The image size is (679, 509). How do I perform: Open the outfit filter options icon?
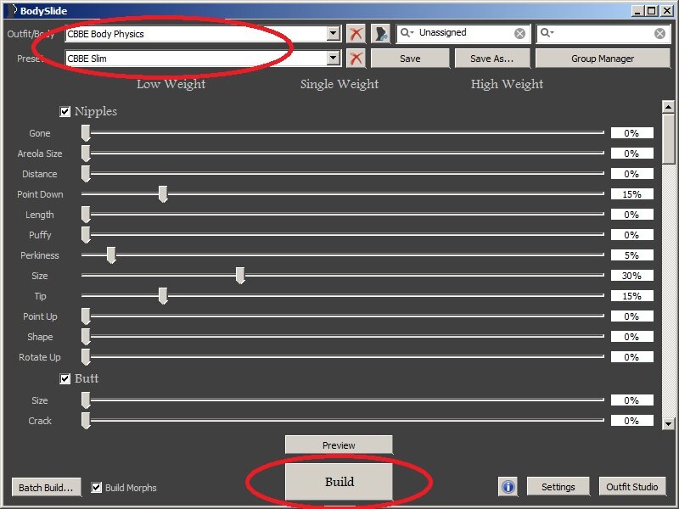(x=380, y=34)
